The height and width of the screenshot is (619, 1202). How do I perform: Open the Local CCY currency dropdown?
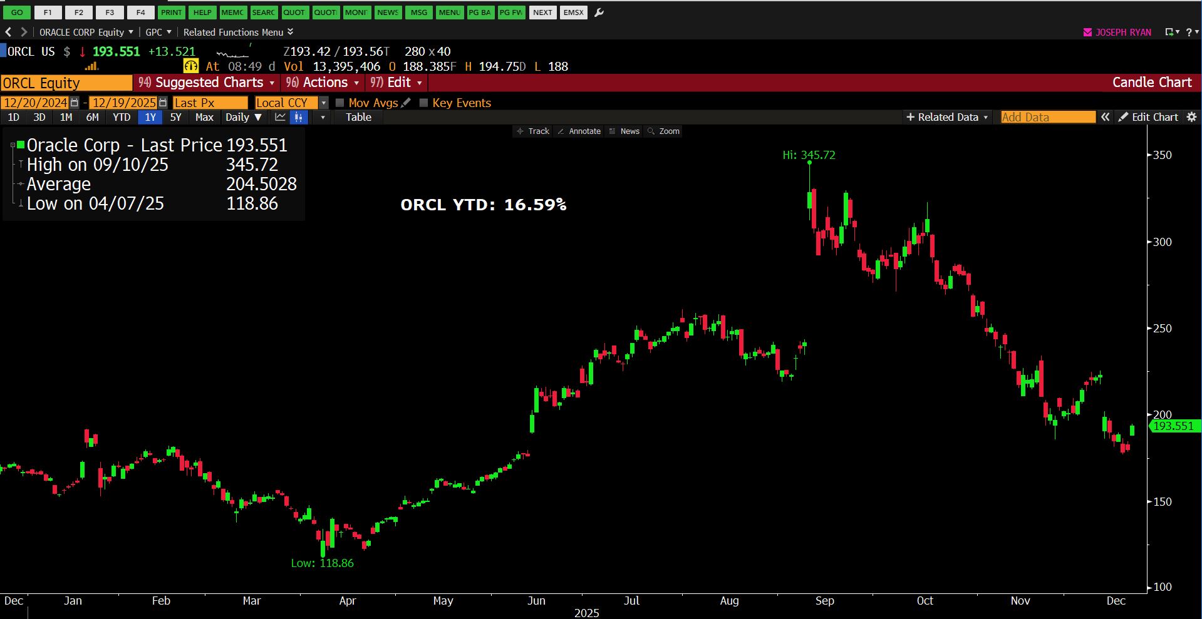(323, 103)
